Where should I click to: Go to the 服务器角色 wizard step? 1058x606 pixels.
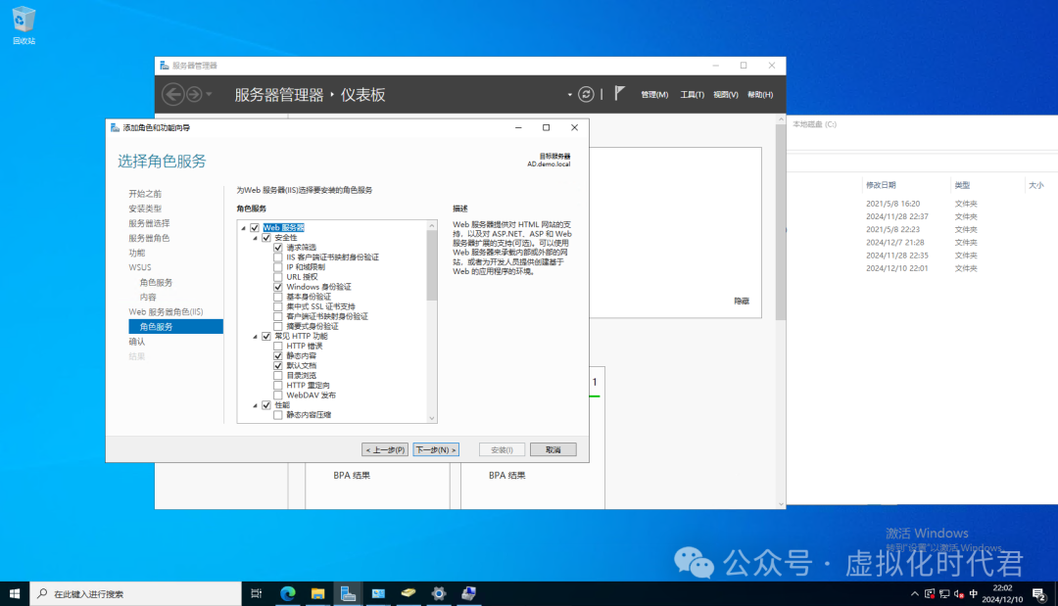pos(149,238)
